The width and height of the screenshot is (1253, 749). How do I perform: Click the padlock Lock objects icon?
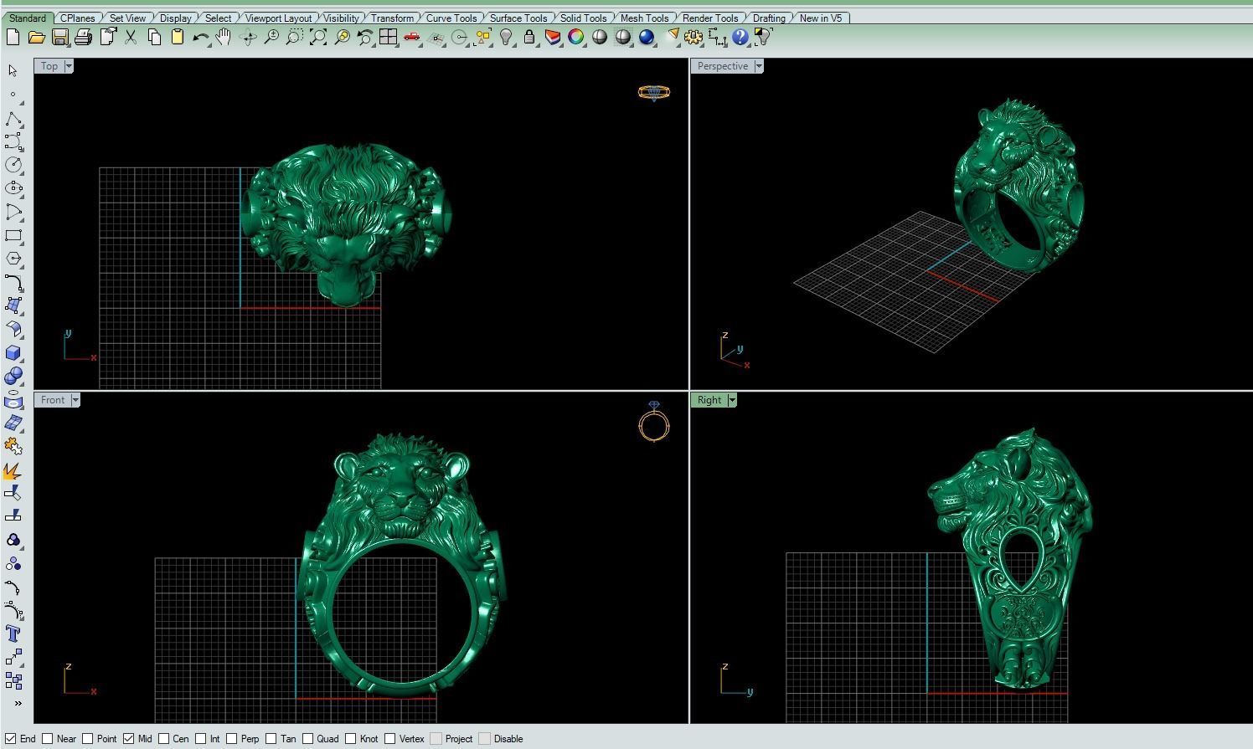point(529,37)
